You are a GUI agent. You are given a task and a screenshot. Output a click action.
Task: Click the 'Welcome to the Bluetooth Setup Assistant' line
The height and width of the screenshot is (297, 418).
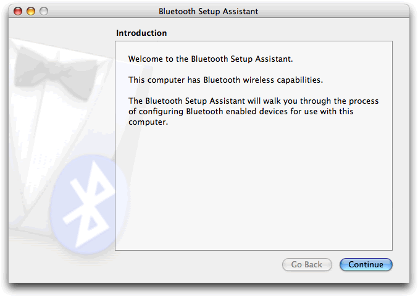[210, 59]
